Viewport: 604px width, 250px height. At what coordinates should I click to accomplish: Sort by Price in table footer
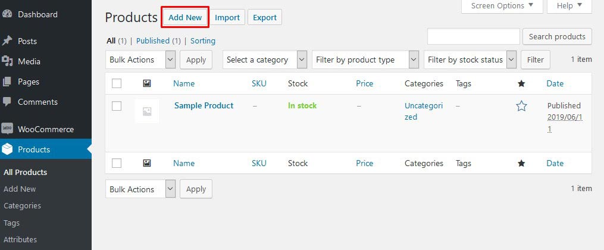[x=364, y=163]
